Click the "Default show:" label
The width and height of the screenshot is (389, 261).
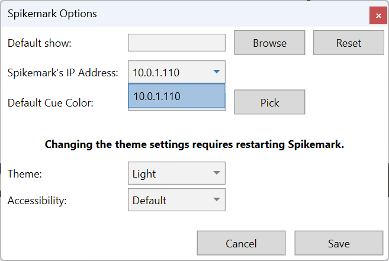click(x=40, y=43)
